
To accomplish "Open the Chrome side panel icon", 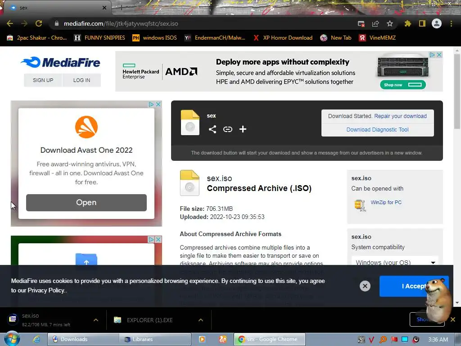I will click(x=422, y=23).
